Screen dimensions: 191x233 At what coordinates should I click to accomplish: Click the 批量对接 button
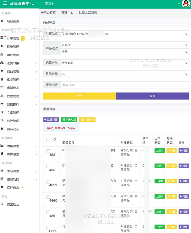pos(51,120)
